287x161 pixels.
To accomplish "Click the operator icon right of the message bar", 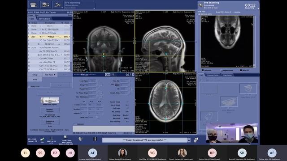I will coord(196,140).
